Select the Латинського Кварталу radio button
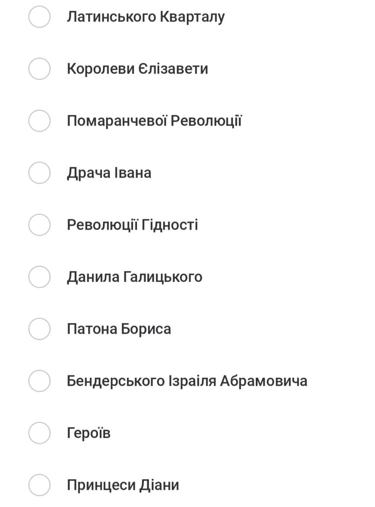This screenshot has width=375, height=507. click(x=39, y=17)
